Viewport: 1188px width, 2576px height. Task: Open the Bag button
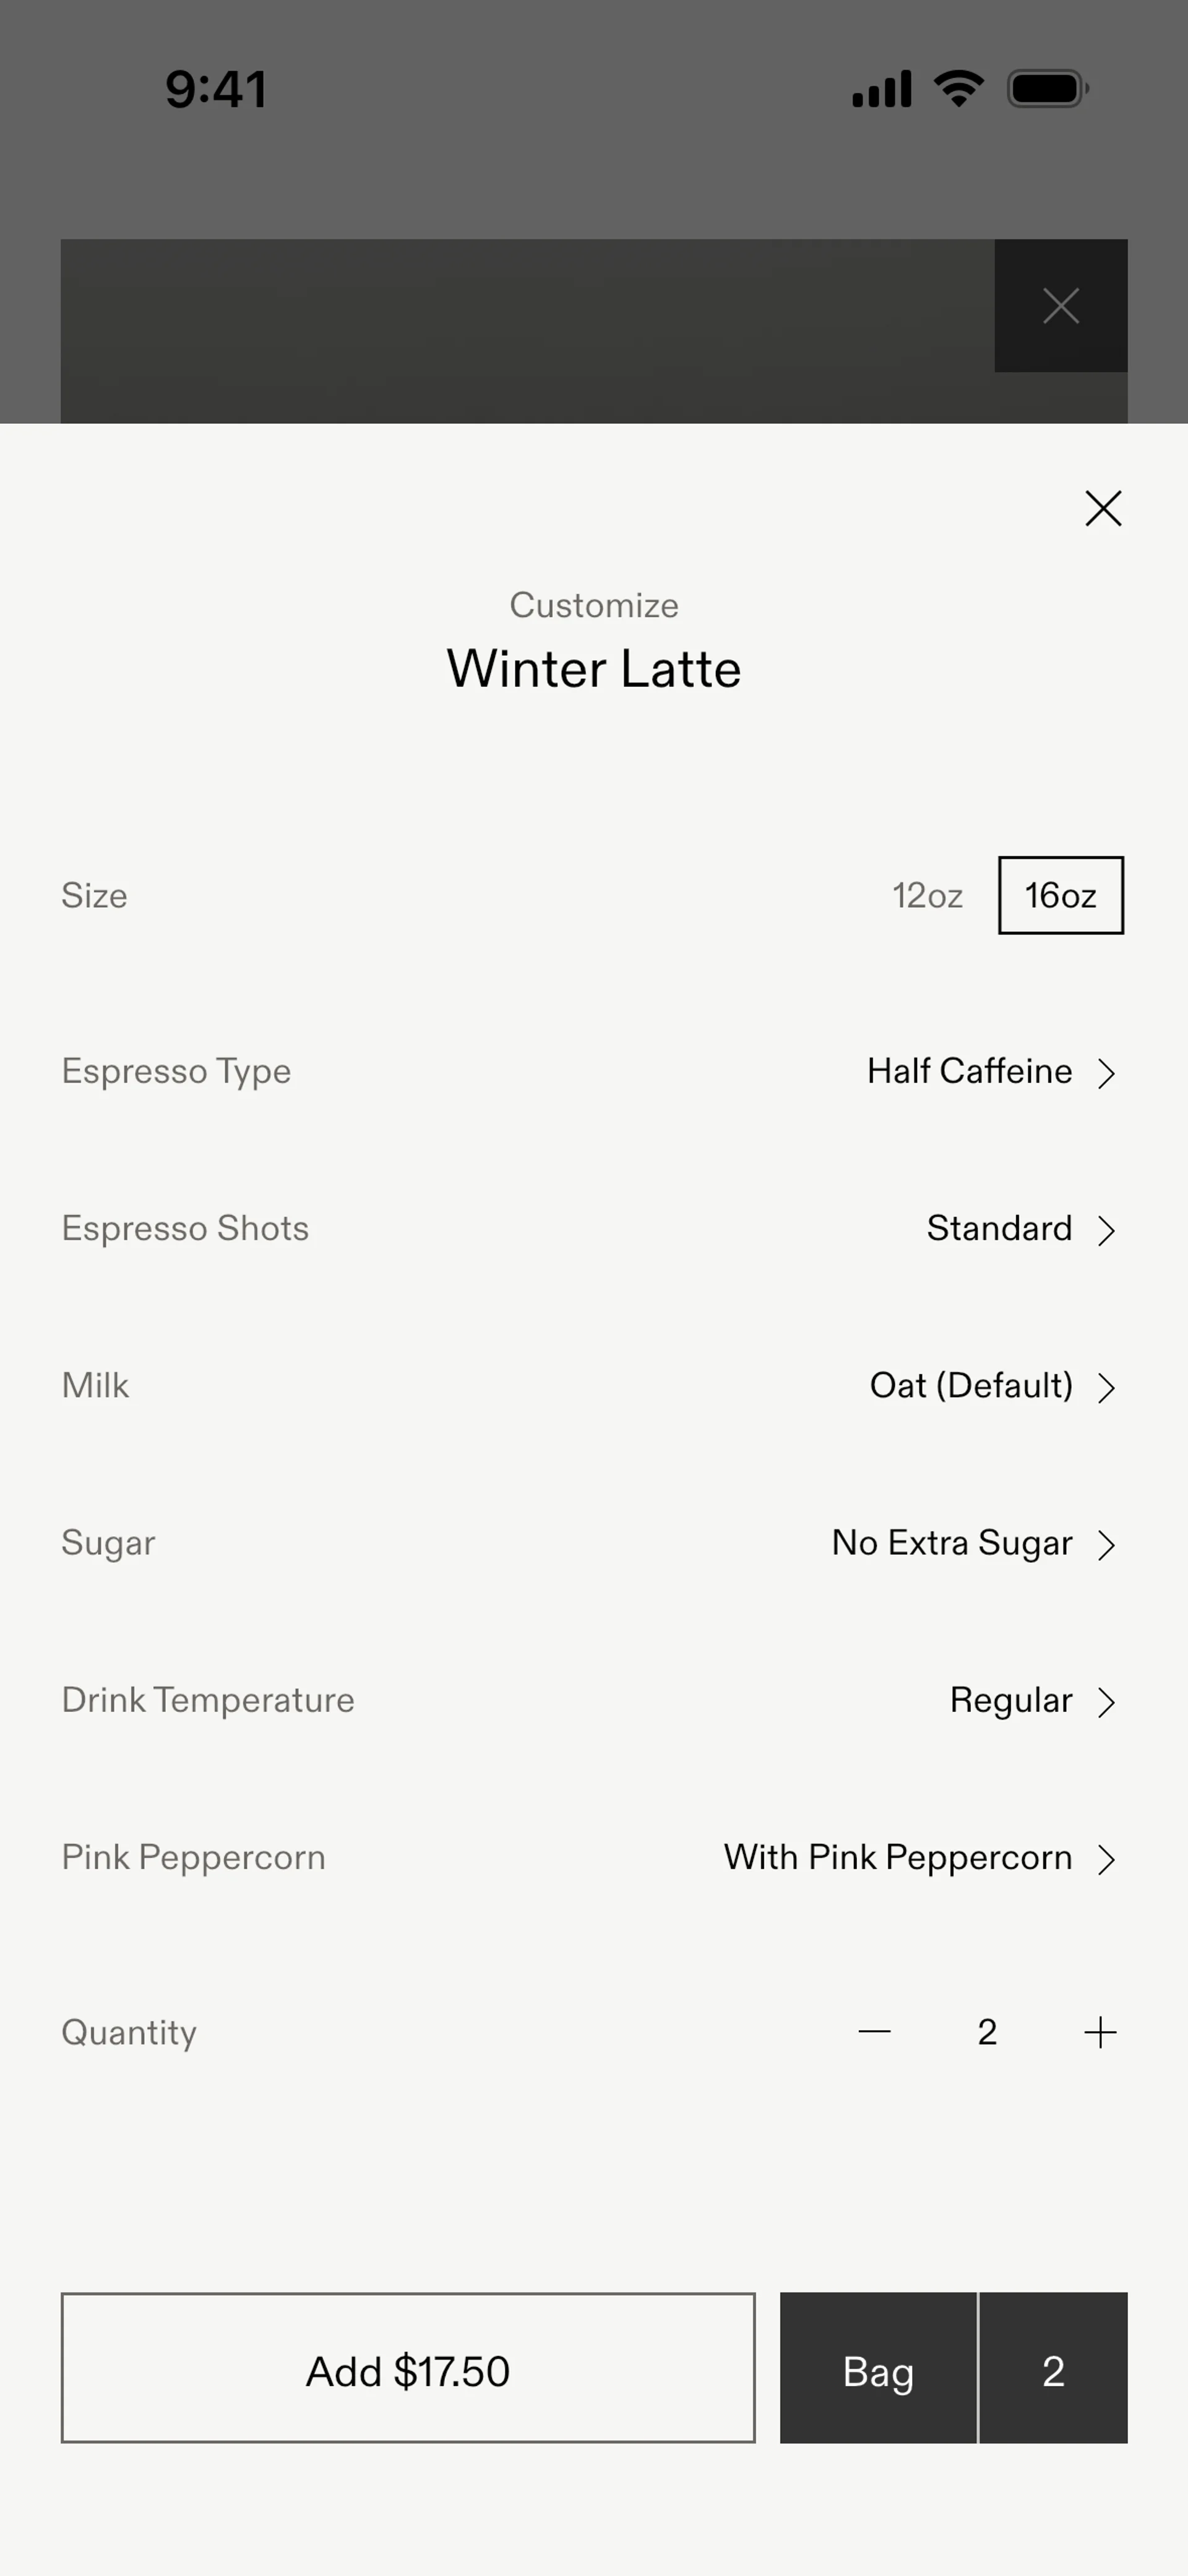pos(878,2368)
